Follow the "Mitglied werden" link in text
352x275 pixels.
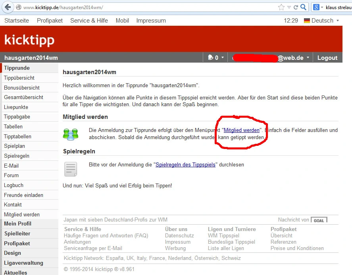(x=241, y=130)
